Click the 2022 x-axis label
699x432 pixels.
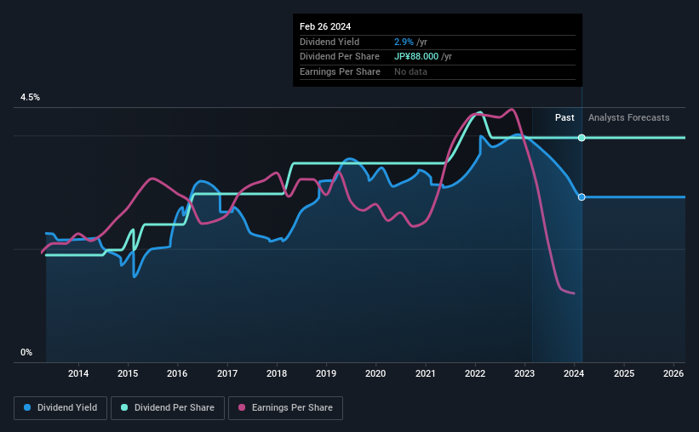tap(475, 373)
